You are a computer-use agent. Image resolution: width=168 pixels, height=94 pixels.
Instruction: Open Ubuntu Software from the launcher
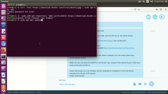tap(3, 87)
